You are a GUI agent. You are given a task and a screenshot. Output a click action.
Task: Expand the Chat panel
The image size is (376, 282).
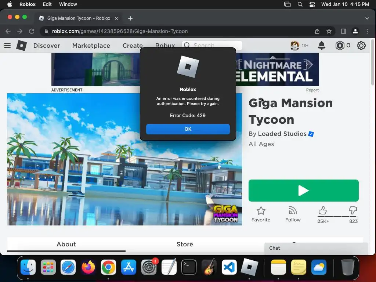pyautogui.click(x=316, y=248)
